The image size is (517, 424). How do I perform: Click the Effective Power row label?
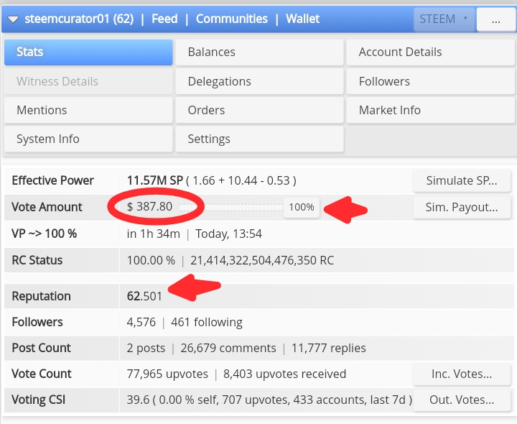coord(52,180)
